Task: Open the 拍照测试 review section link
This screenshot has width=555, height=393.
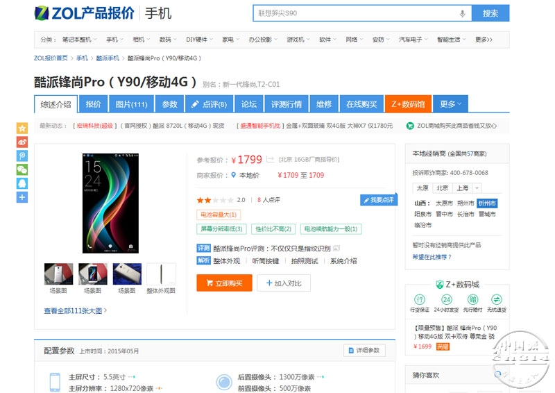Action: click(305, 261)
